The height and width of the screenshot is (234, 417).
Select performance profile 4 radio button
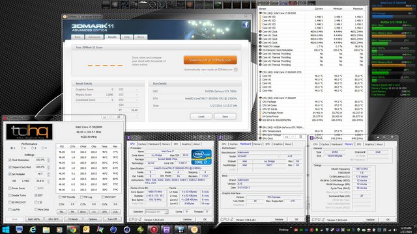tap(43, 148)
